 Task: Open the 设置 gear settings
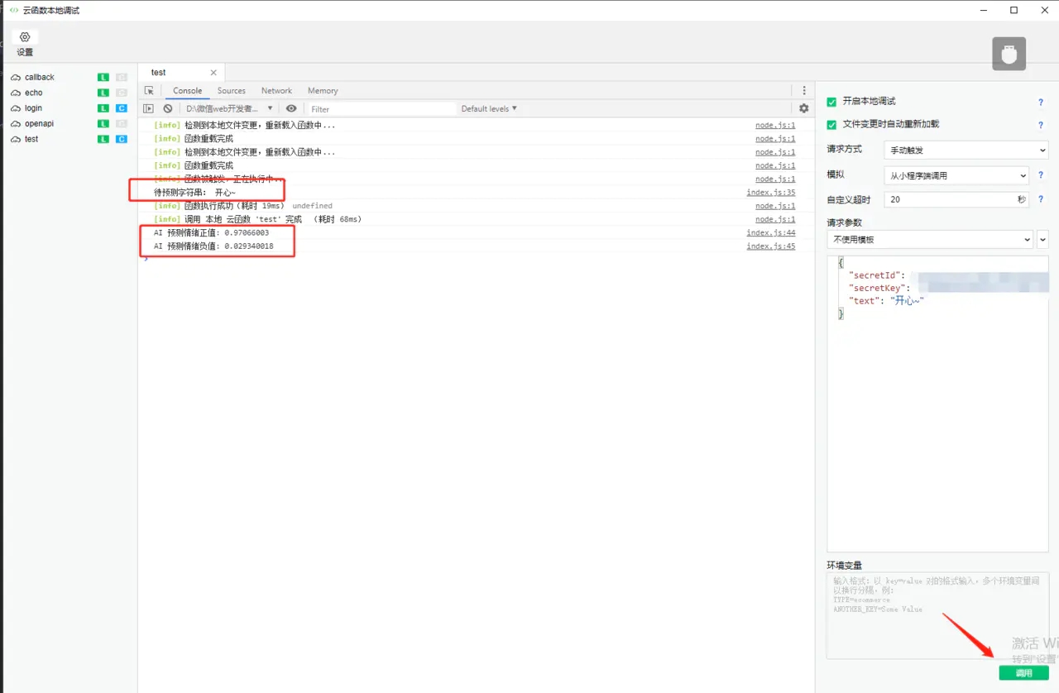(25, 44)
